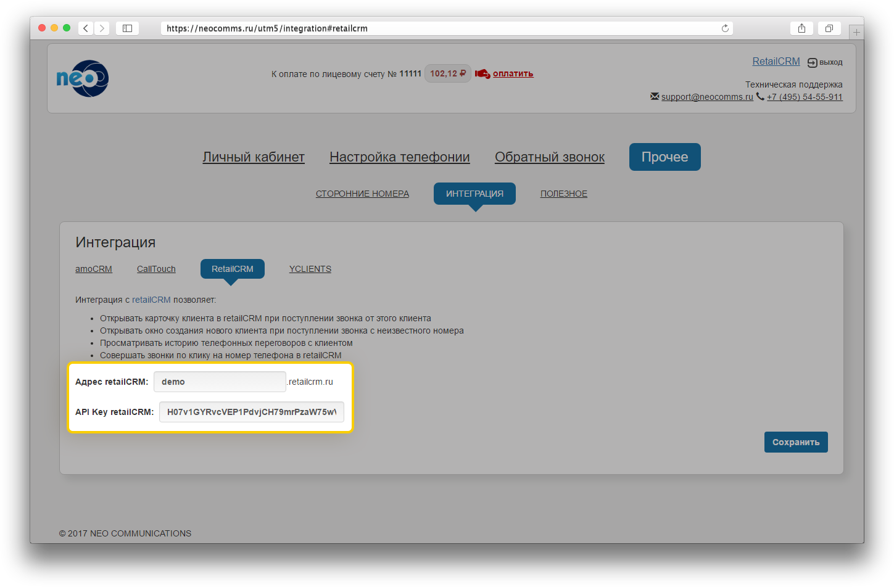Click the Safari forward arrow
The image size is (894, 587).
click(x=102, y=28)
